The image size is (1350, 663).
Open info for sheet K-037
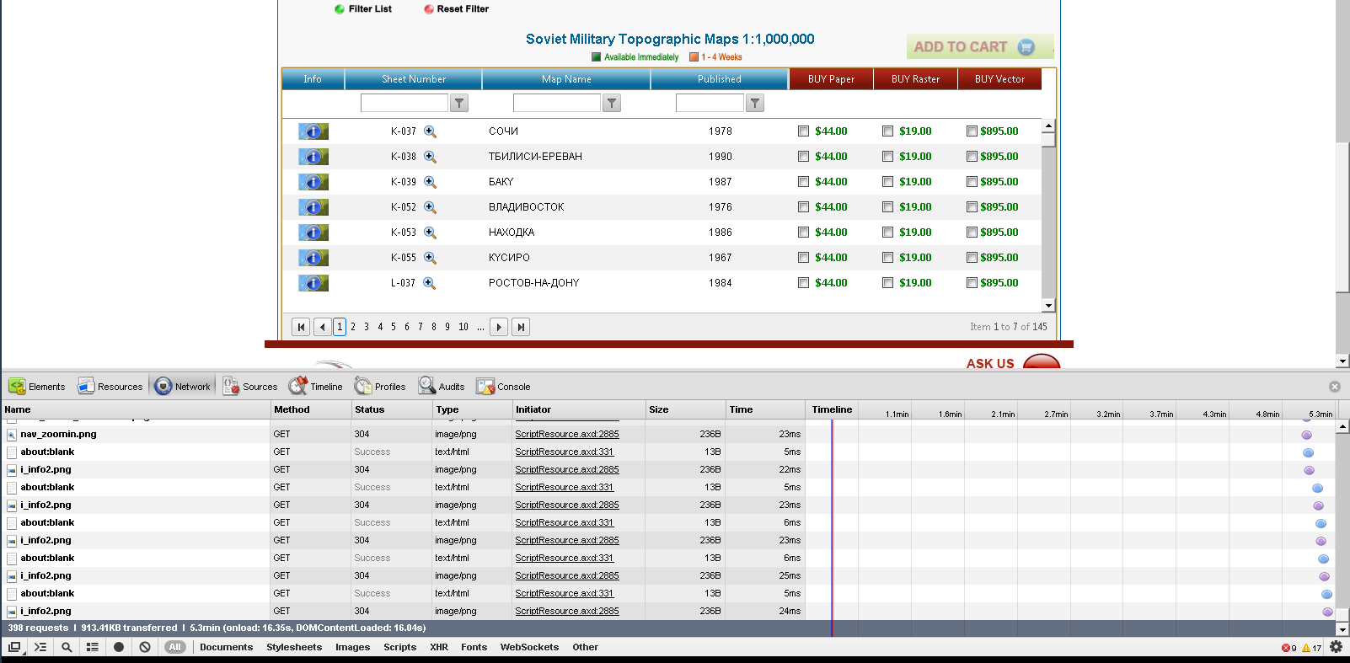pos(313,131)
